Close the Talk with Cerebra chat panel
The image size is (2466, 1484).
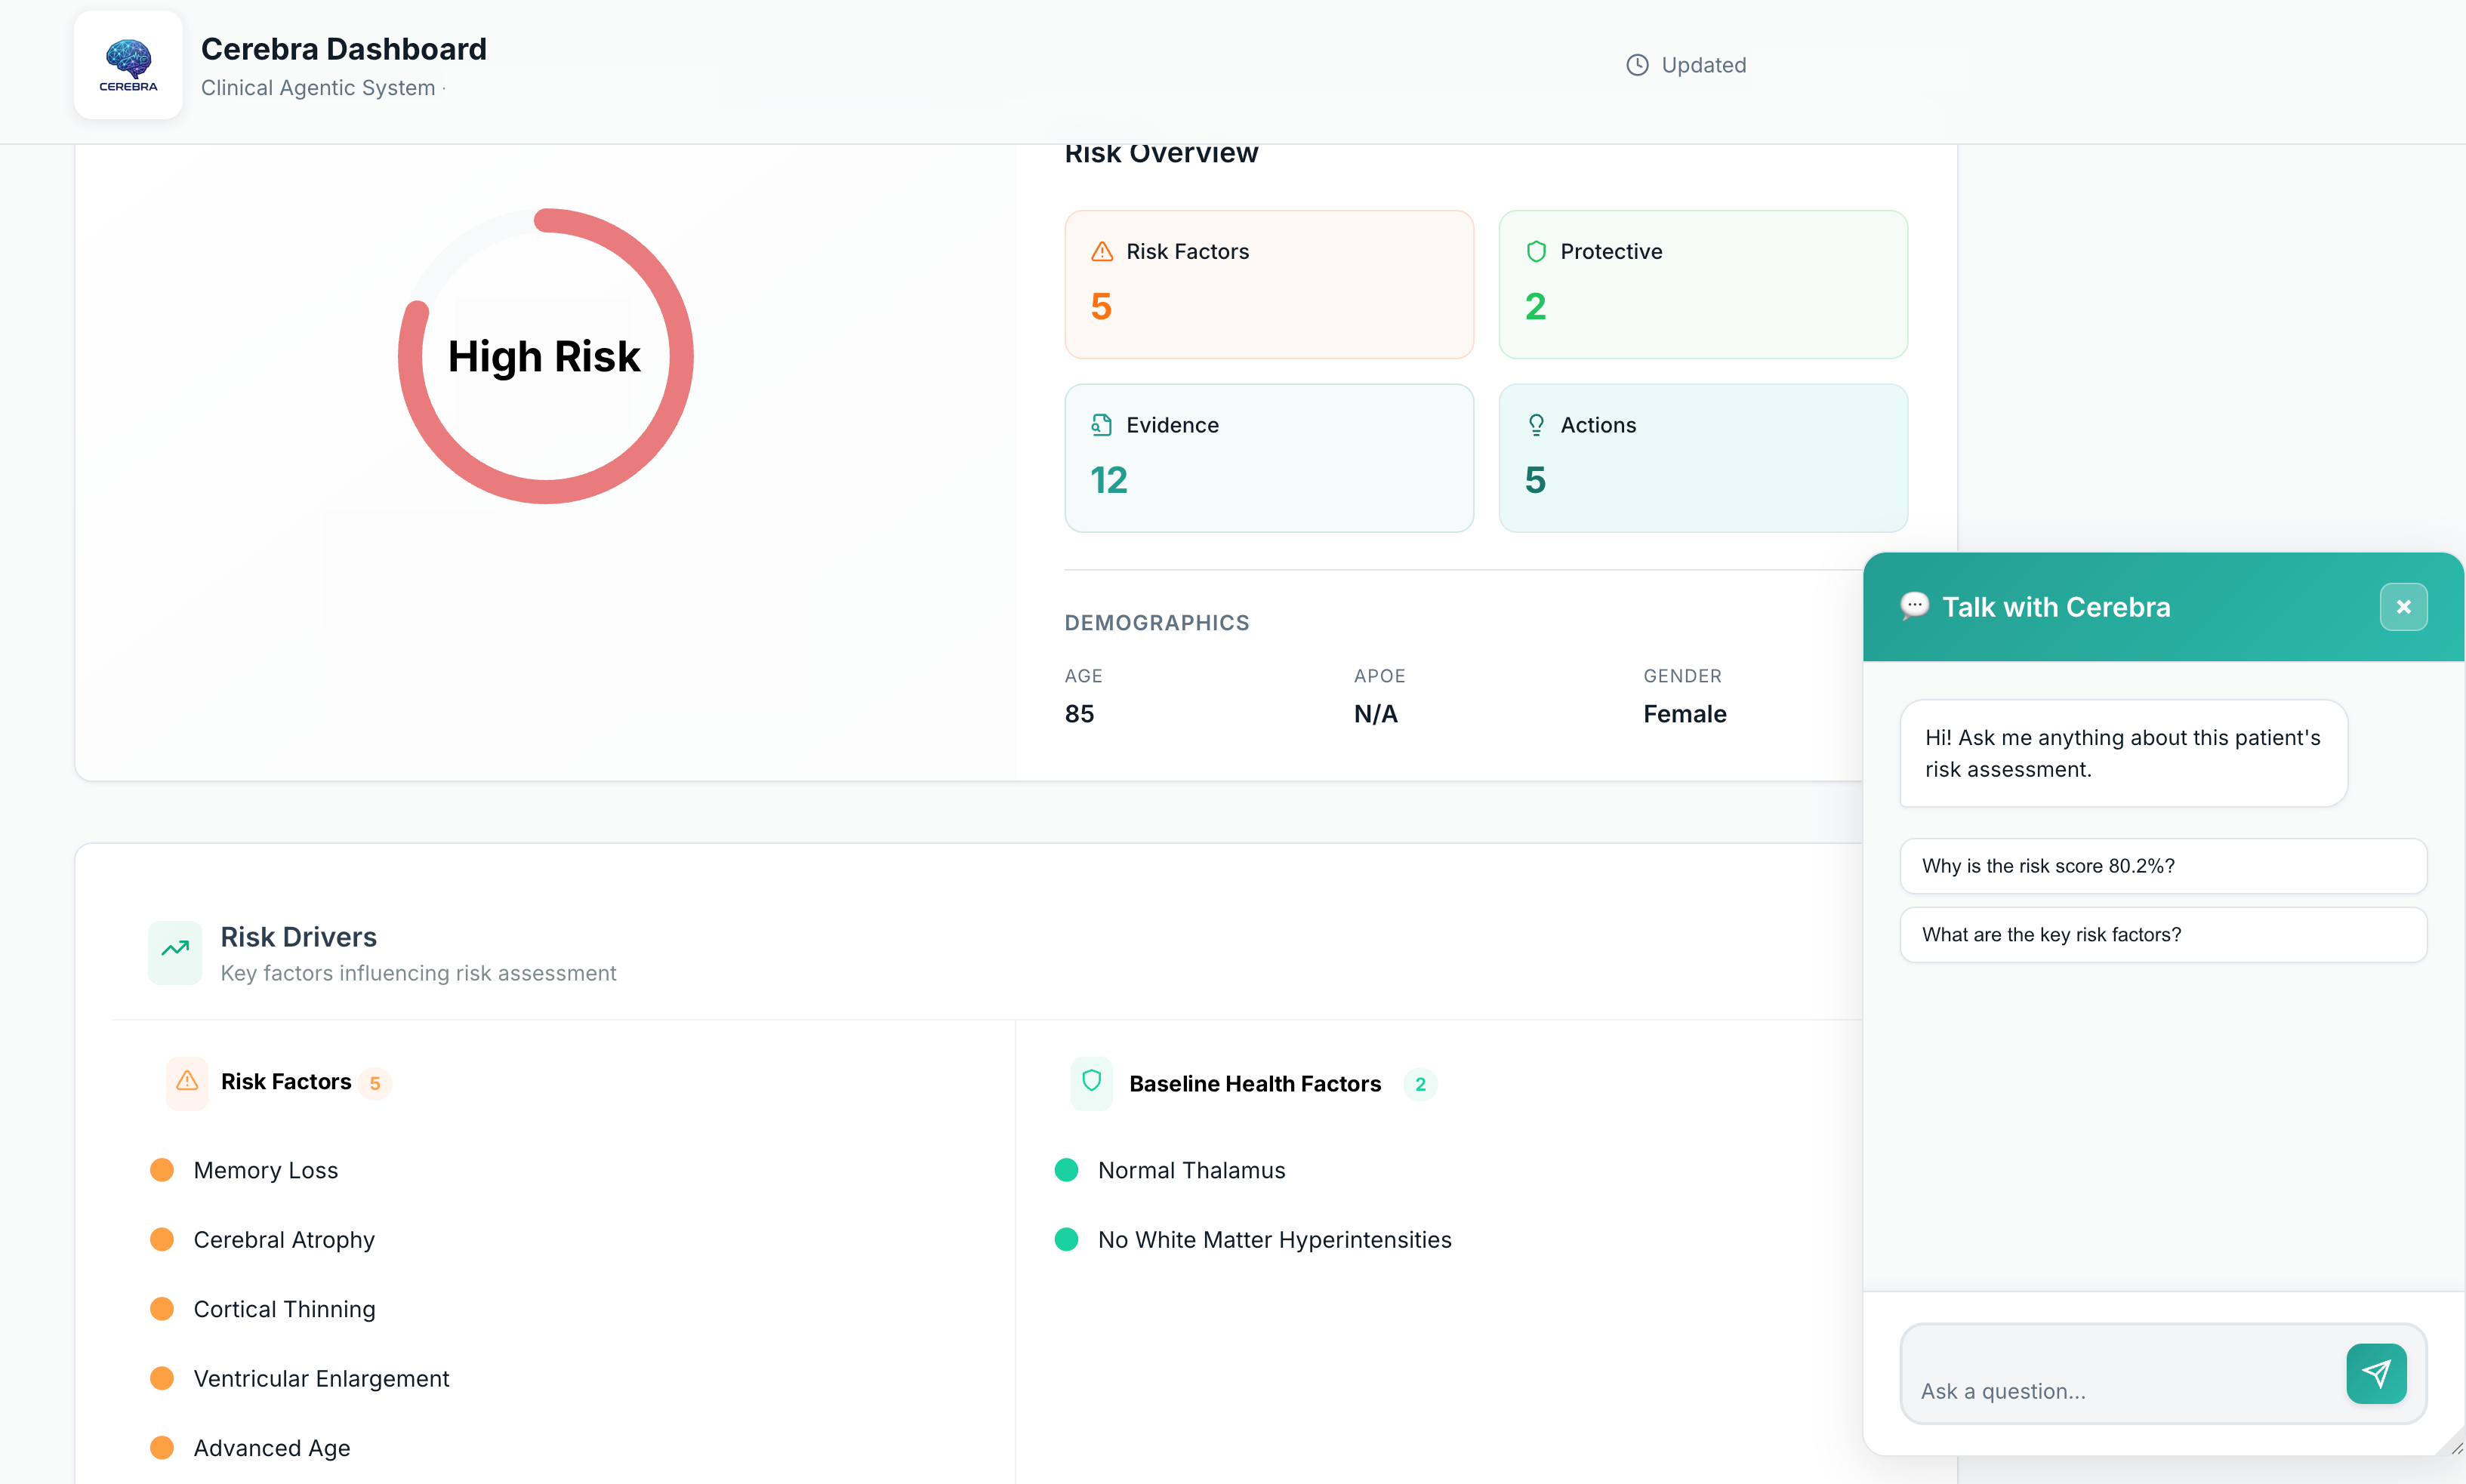pyautogui.click(x=2404, y=606)
